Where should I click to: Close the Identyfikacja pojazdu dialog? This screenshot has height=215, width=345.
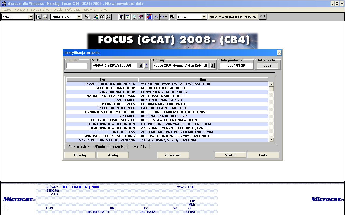tap(280, 53)
